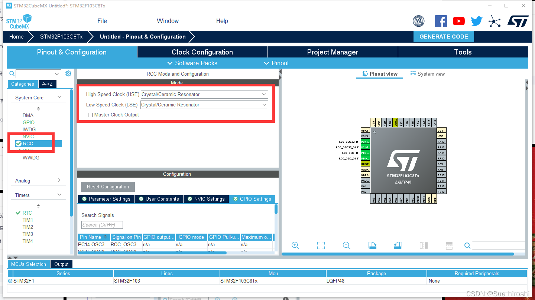Click the pin search magnifier icon
This screenshot has height=300, width=535.
[467, 245]
